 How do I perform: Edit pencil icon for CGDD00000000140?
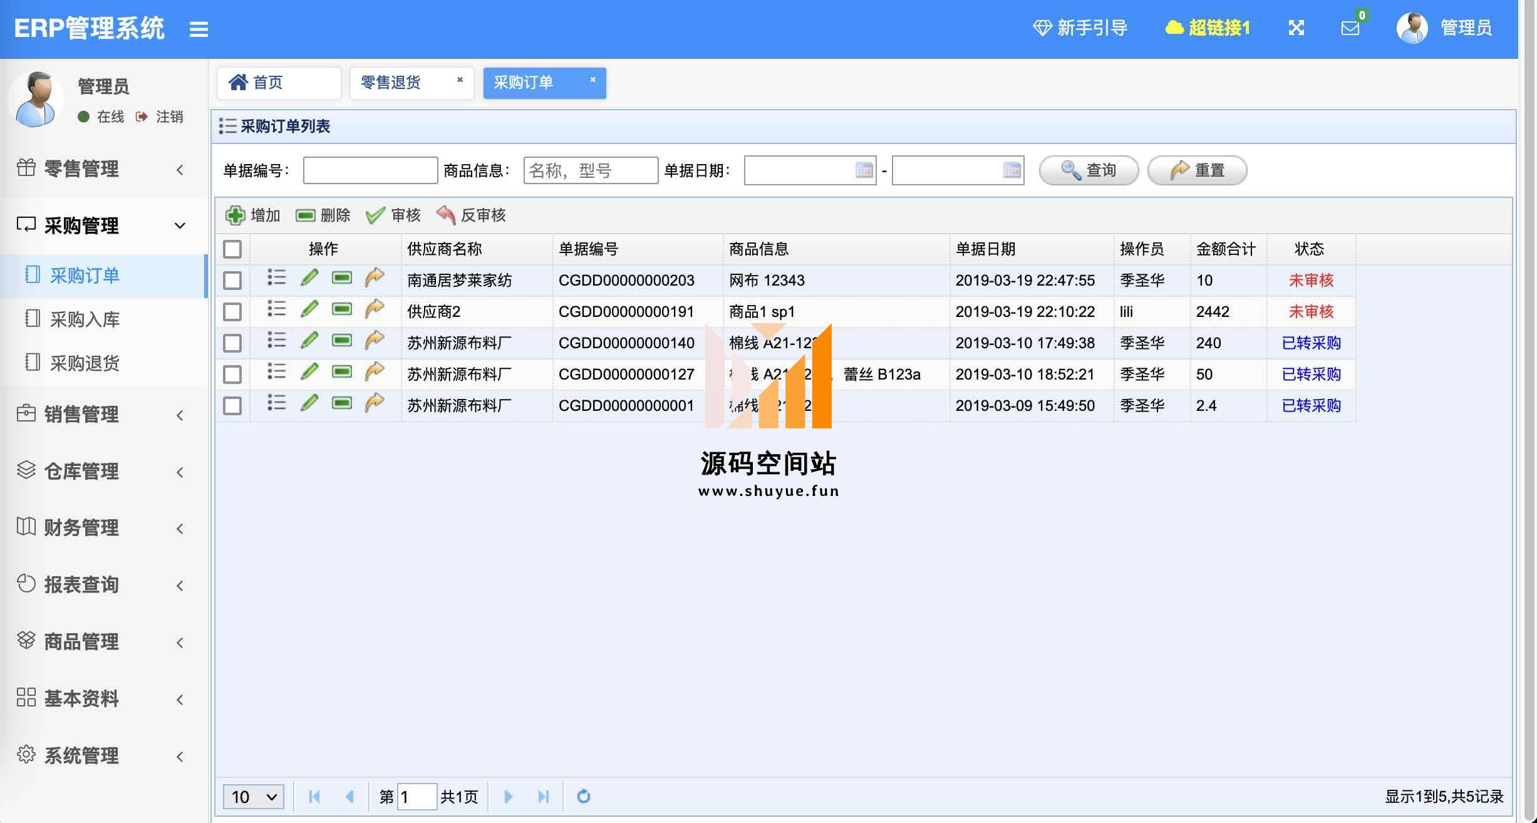(x=309, y=340)
